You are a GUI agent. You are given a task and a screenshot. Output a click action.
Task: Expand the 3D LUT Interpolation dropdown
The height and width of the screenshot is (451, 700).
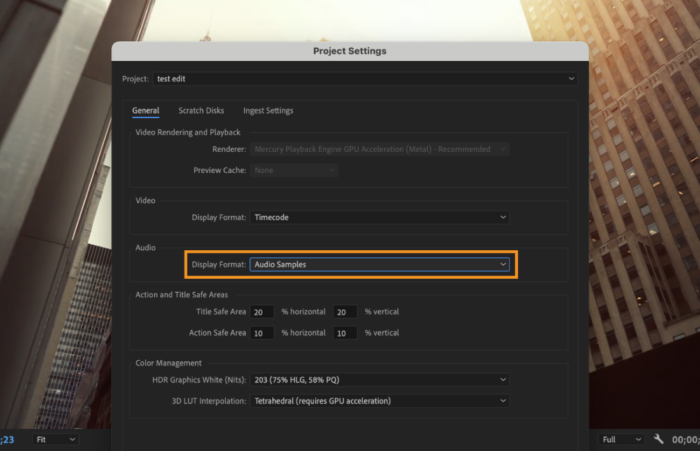click(x=379, y=401)
